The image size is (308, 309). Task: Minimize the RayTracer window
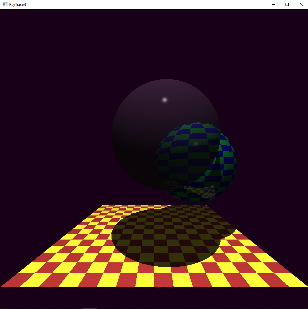point(273,4)
